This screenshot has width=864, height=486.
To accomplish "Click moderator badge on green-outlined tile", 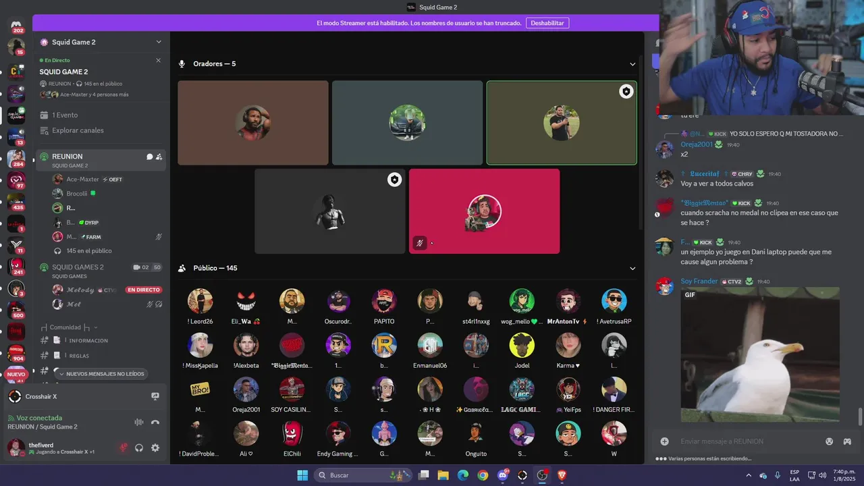I will 626,92.
